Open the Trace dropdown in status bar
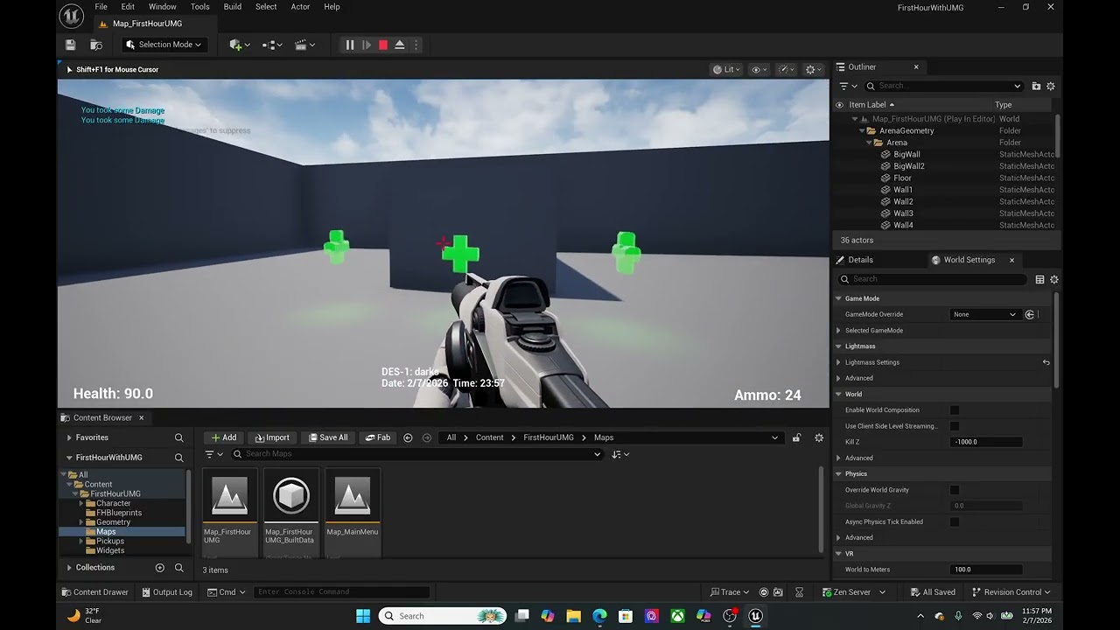Viewport: 1120px width, 630px height. tap(730, 592)
